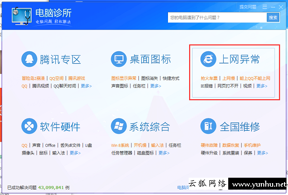Select 丢失dll文件 link

[x=71, y=145]
